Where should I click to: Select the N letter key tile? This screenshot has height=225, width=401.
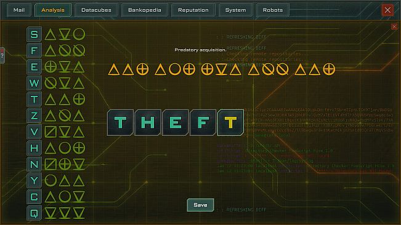pos(34,164)
